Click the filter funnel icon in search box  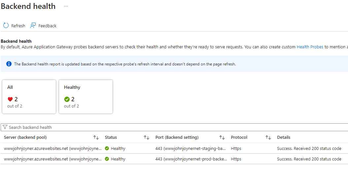tap(5, 127)
